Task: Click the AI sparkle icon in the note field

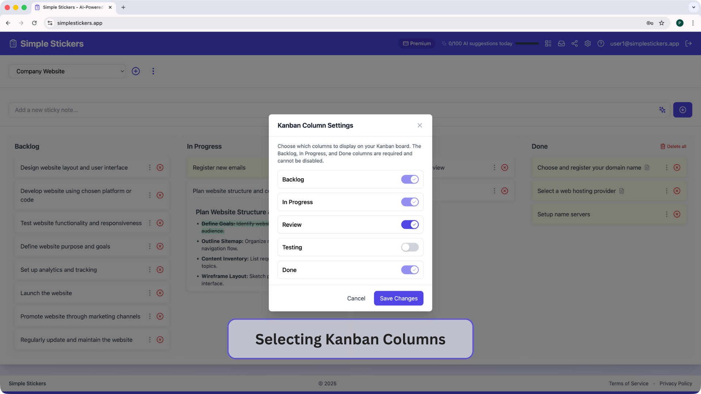Action: (662, 110)
